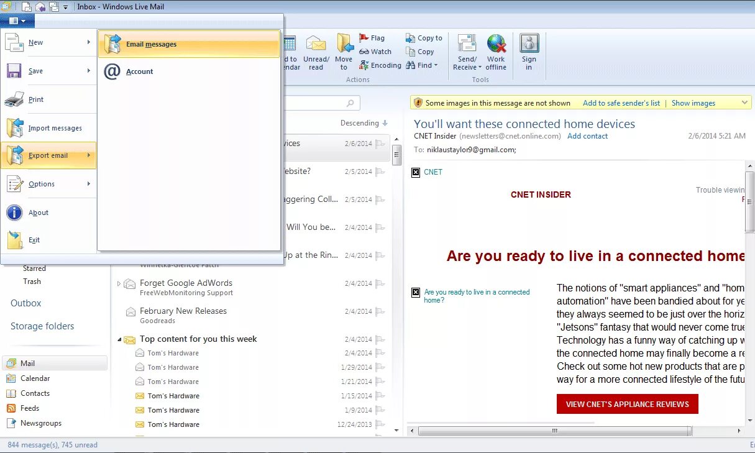Click the Unread/read envelope icon
The image size is (755, 453).
coord(316,43)
